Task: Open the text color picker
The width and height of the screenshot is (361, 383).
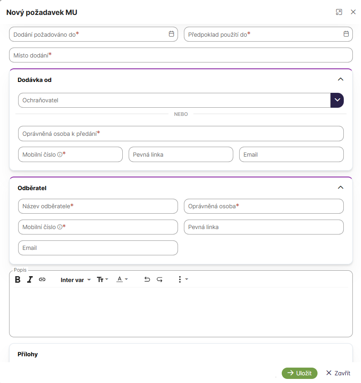Action: pyautogui.click(x=122, y=280)
